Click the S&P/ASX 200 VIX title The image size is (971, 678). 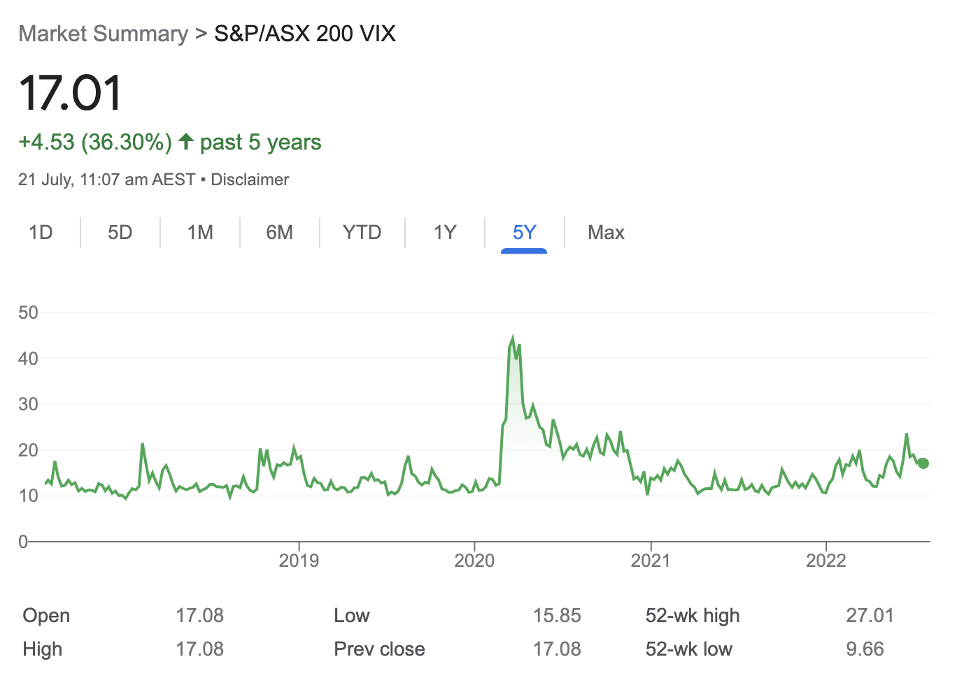pos(305,34)
